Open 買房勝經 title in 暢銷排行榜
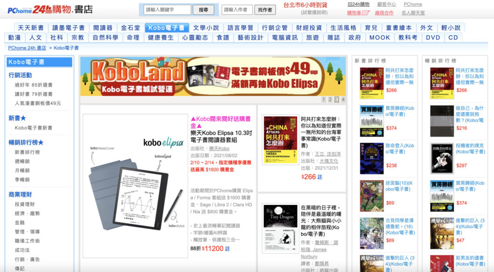The width and height of the screenshot is (494, 272). click(470, 186)
